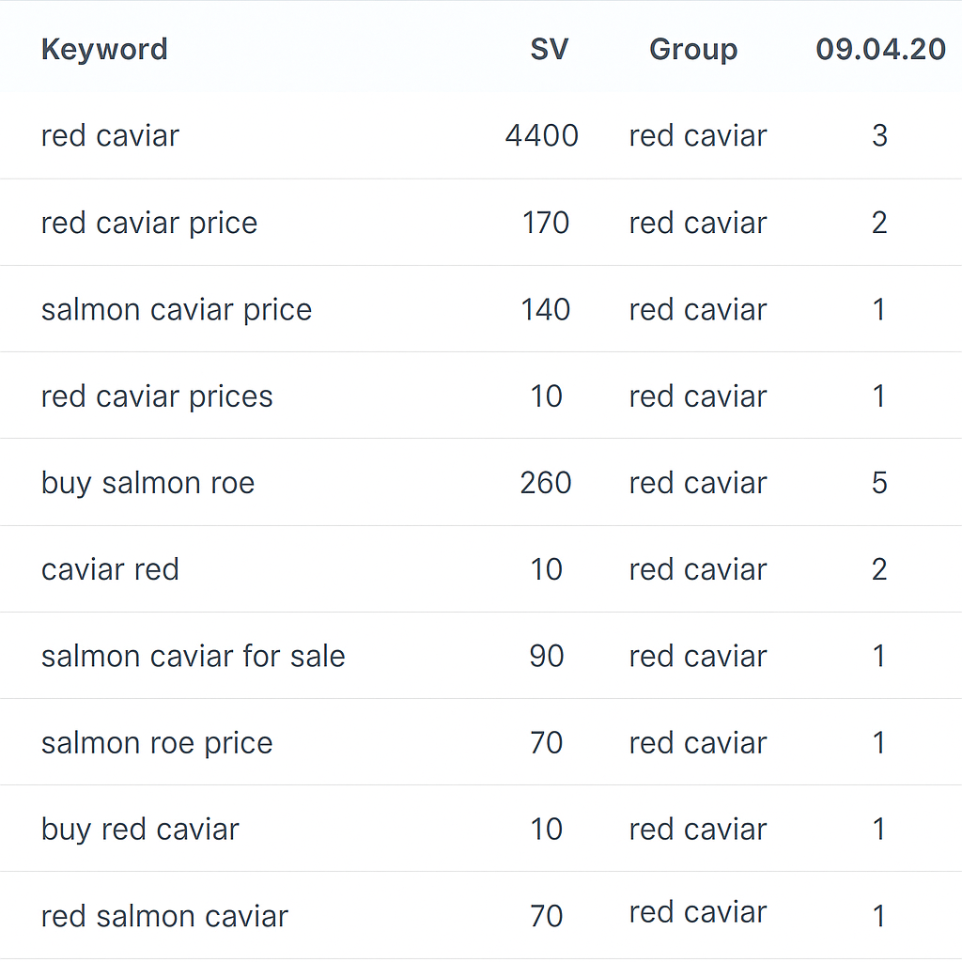Select the 'salmon roe price' keyword
This screenshot has height=962, width=962.
pyautogui.click(x=157, y=743)
